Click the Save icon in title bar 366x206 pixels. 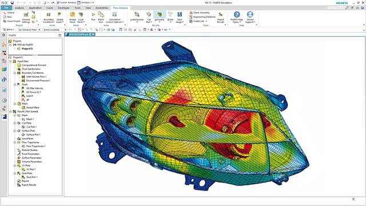[x=12, y=3]
